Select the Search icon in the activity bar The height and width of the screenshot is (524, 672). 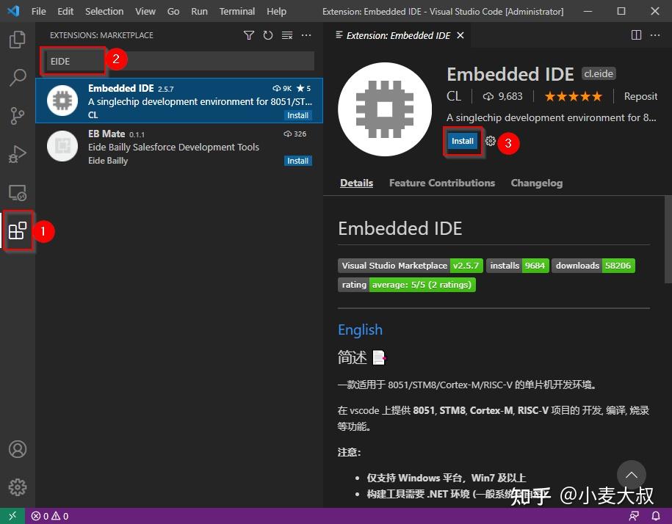17,77
